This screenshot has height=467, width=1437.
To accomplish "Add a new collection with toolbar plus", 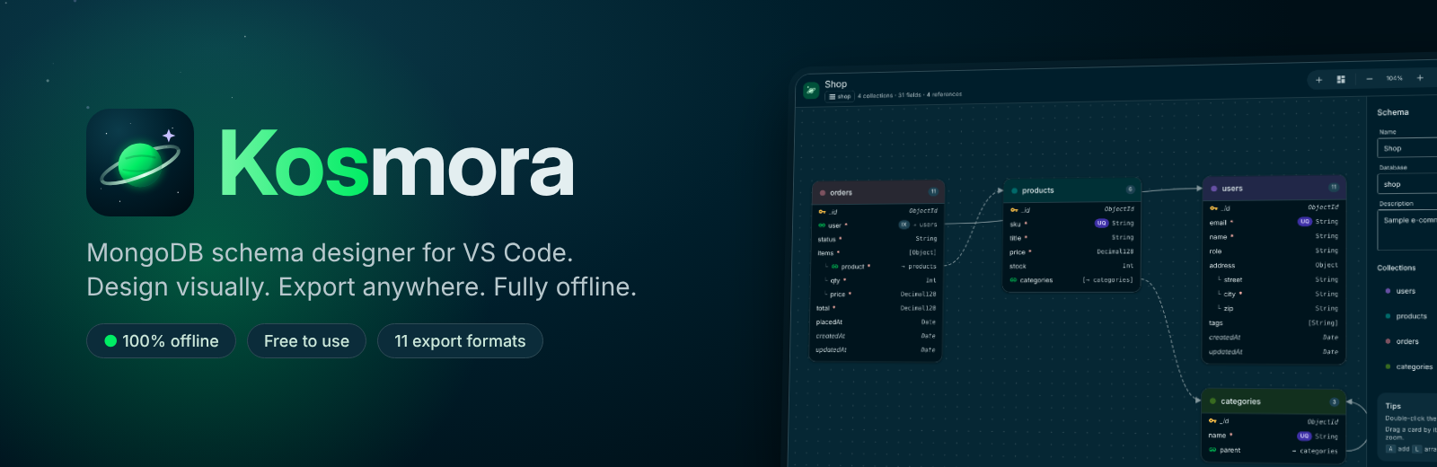I will pyautogui.click(x=1318, y=80).
